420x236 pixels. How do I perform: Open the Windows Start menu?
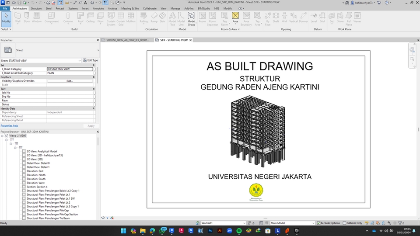point(123,231)
